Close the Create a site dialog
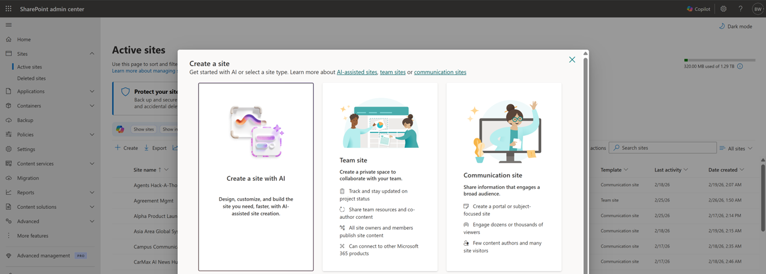 [x=572, y=59]
